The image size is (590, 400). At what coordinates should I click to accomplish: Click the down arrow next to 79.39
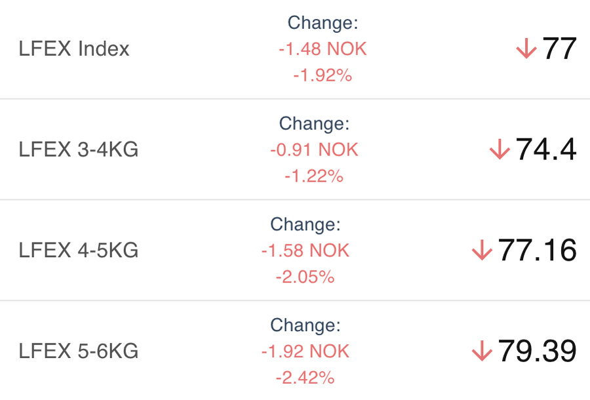482,351
